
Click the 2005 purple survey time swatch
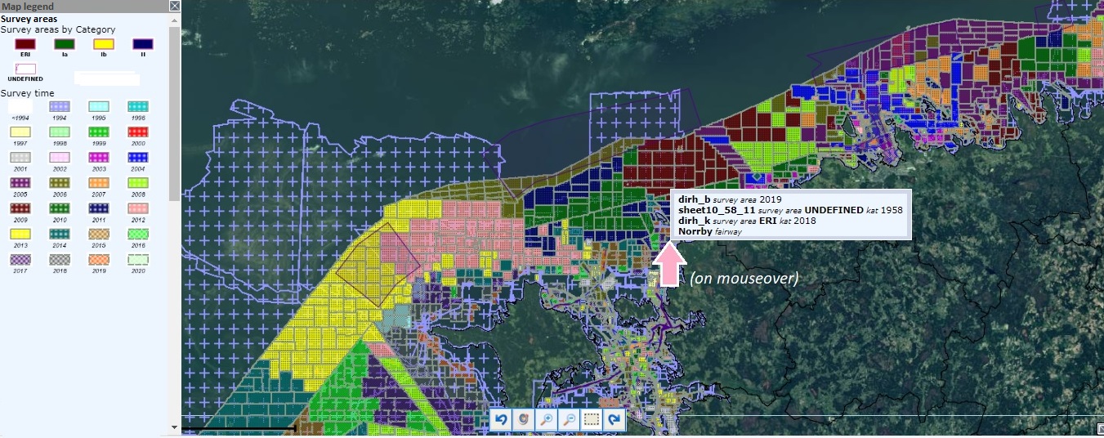pyautogui.click(x=20, y=182)
